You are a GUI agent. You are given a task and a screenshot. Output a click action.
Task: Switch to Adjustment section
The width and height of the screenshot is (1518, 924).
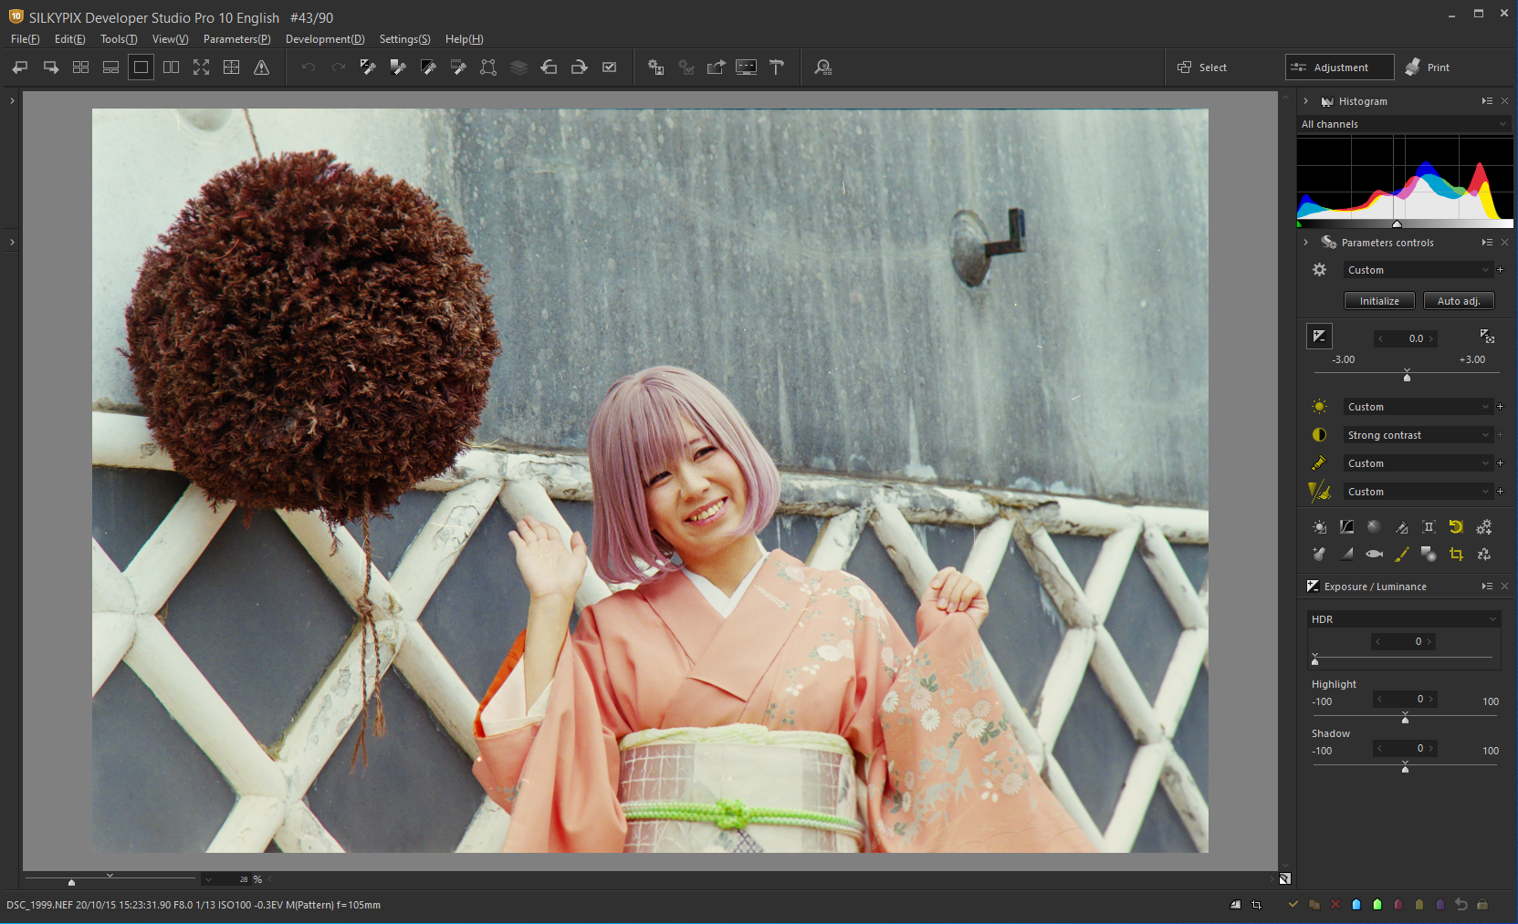[1340, 67]
